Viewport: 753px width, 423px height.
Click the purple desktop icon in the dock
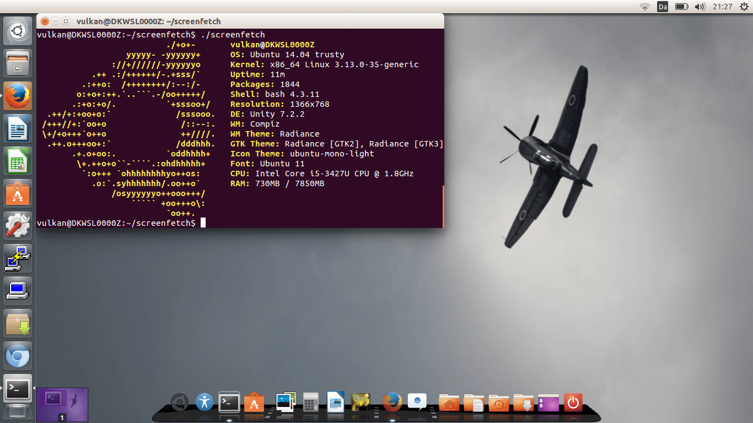coord(548,403)
